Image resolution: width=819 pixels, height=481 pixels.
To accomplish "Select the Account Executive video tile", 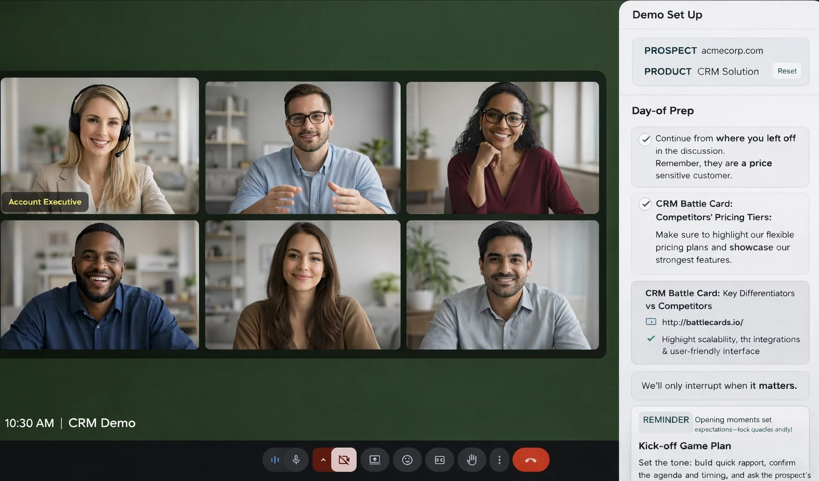I will coord(100,146).
